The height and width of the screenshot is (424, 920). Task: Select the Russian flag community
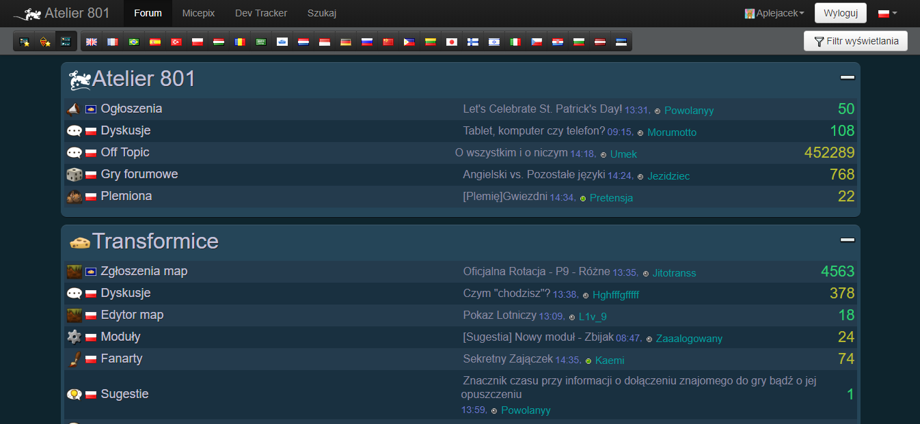click(367, 42)
